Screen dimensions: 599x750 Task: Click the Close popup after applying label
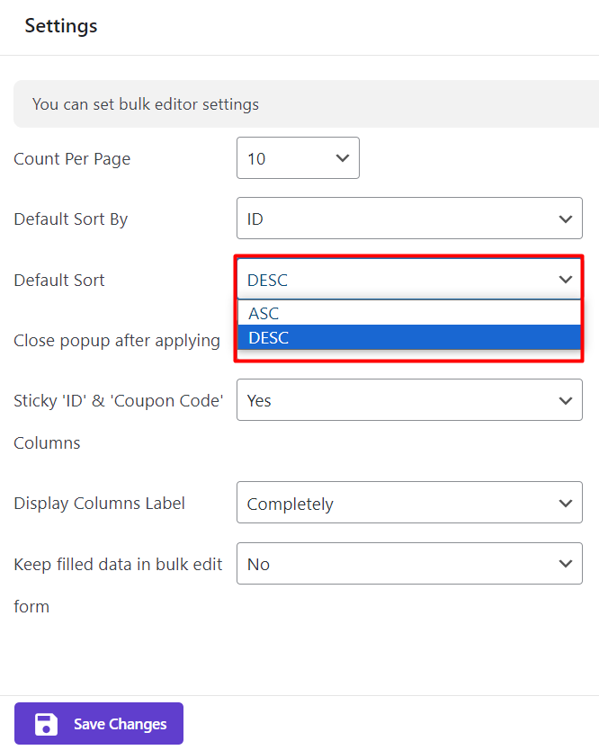tap(117, 341)
